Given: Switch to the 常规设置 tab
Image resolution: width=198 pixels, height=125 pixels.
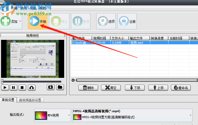Looking at the screenshot, I should click(x=8, y=100).
